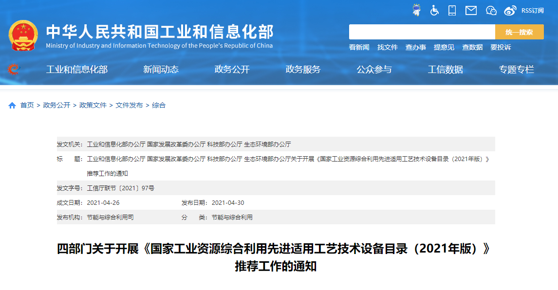This screenshot has height=290, width=558.
Task: Click the 找文件 quick link
Action: point(388,47)
